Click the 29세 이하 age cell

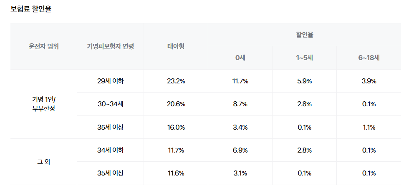[110, 81]
